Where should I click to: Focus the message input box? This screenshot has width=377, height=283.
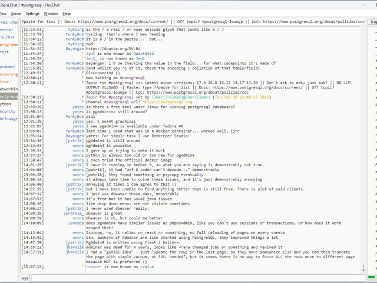tap(194, 277)
